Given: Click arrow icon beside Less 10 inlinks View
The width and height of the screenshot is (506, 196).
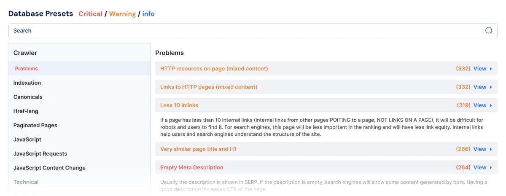Looking at the screenshot, I should [x=491, y=105].
